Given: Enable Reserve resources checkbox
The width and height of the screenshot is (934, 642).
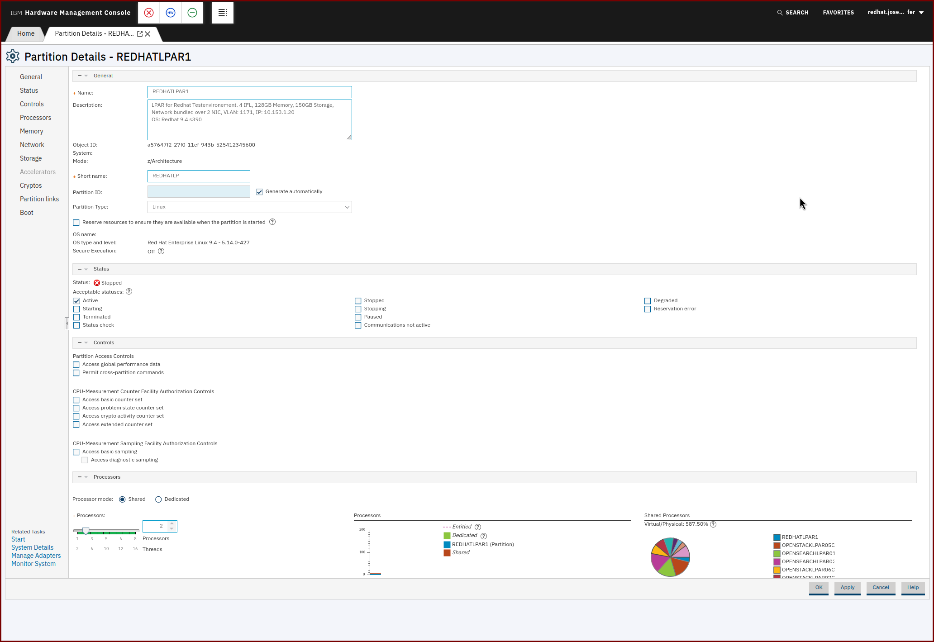Looking at the screenshot, I should pos(76,223).
